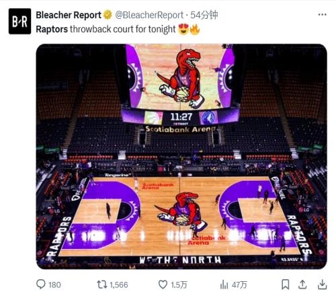Click the 54分钟 timestamp

click(x=204, y=15)
